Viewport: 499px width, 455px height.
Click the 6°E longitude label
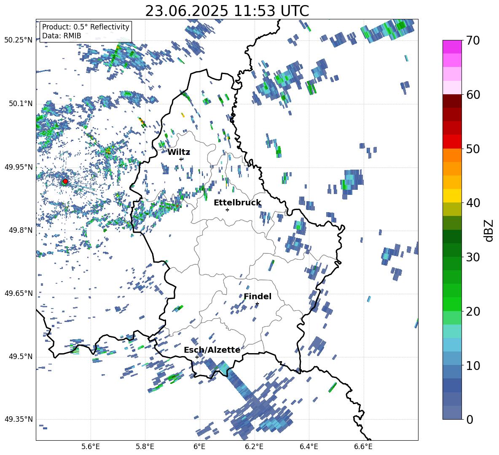[199, 447]
